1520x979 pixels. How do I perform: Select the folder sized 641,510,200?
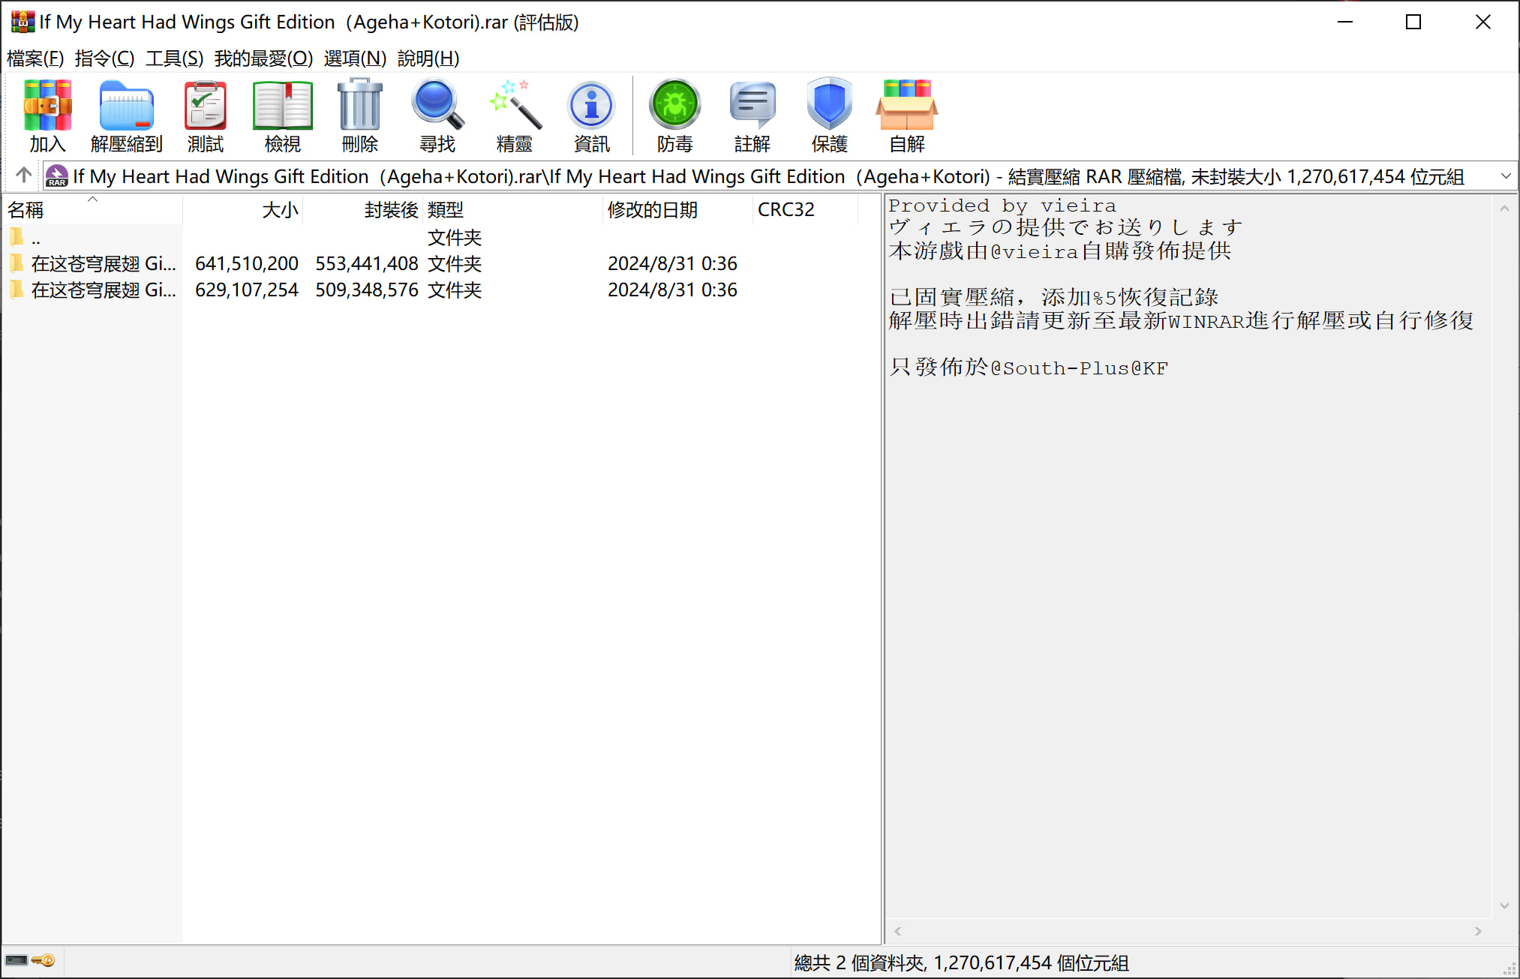click(x=104, y=264)
